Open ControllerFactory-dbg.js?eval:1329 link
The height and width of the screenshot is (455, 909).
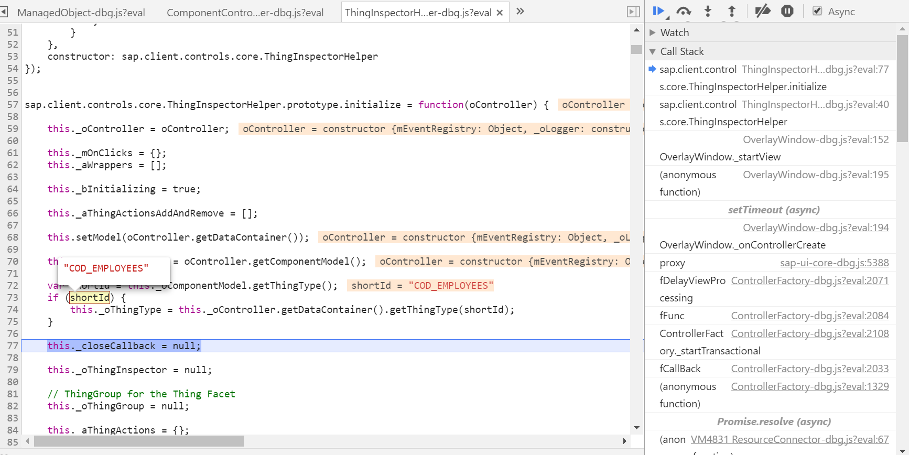click(x=810, y=386)
